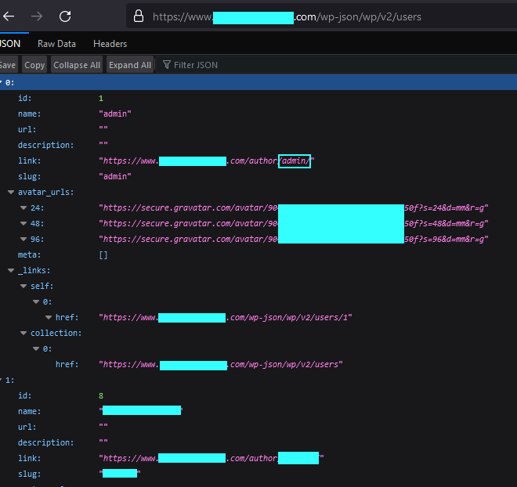Click the funnel filter icon
517x487 pixels.
167,65
